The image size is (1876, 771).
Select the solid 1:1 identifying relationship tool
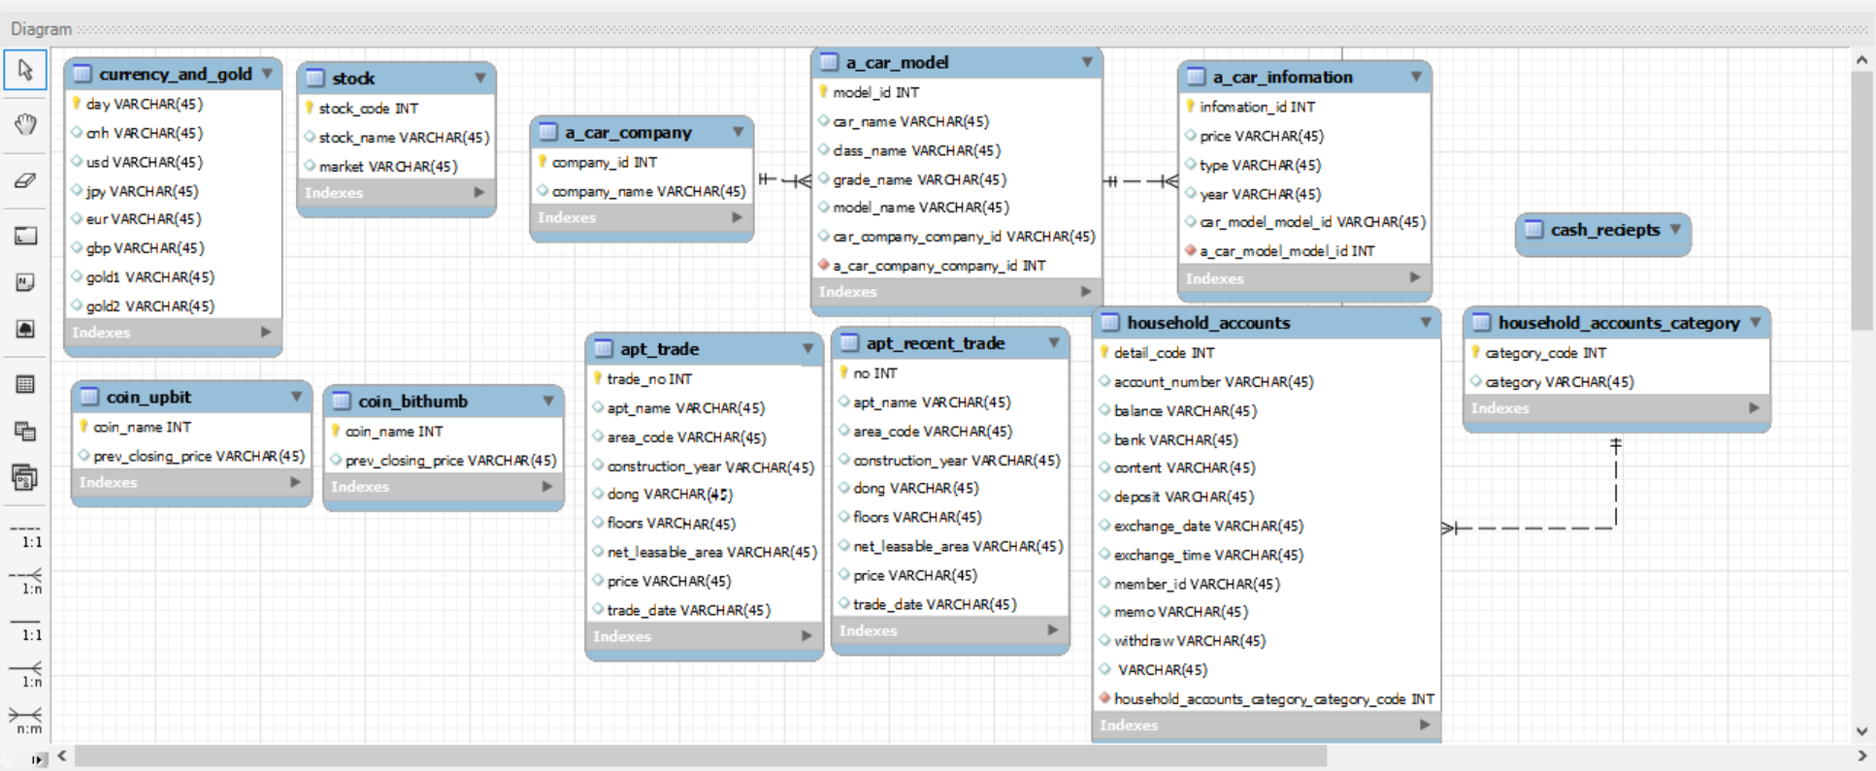(26, 629)
